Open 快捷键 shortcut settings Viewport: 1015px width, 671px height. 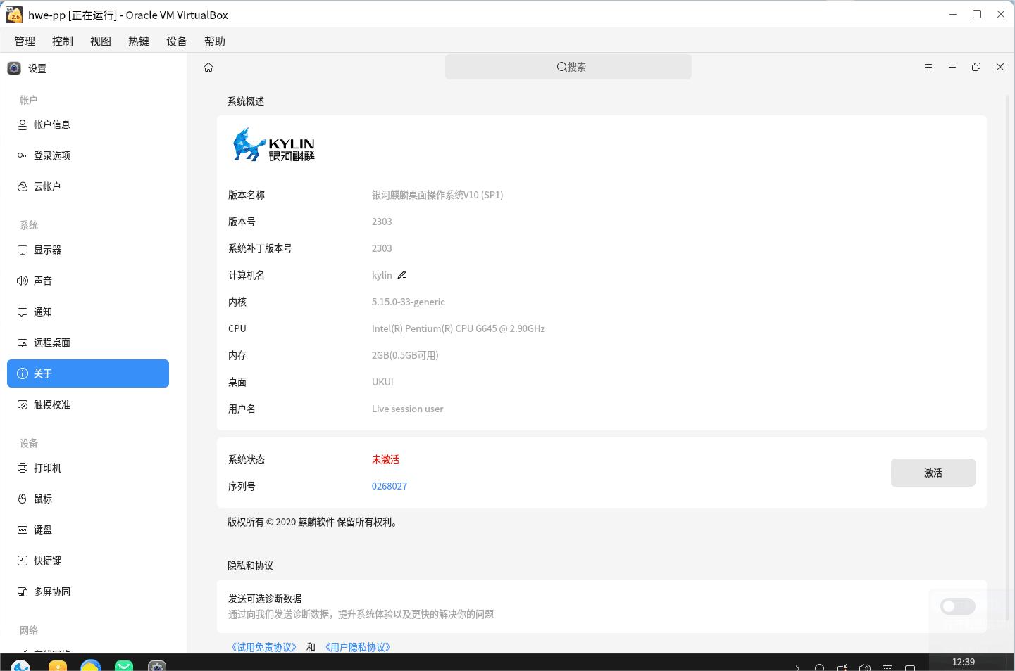point(88,561)
